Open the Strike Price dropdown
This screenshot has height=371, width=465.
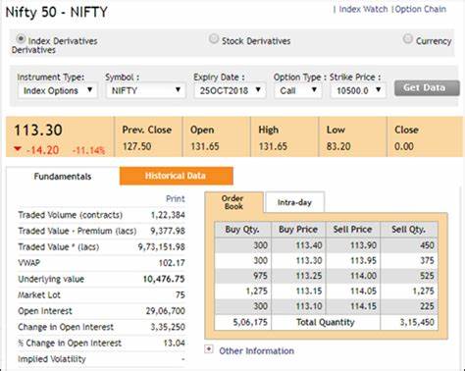click(x=358, y=90)
